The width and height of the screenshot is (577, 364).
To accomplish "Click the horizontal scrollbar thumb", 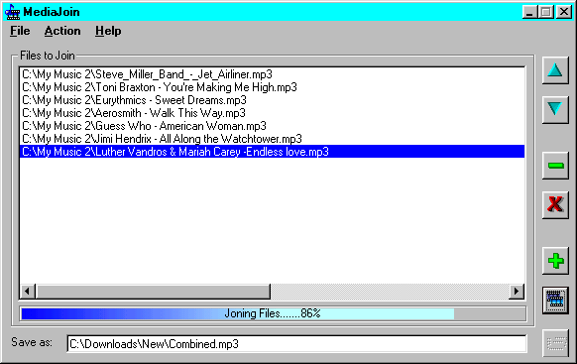I will [153, 292].
